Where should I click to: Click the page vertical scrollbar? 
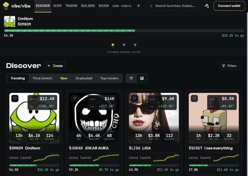point(247,94)
